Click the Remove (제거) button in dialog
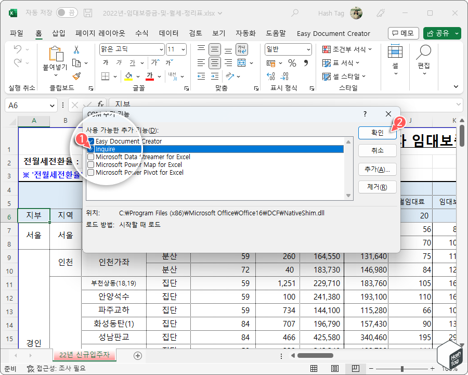Viewport: 468px width, 375px height. [378, 187]
